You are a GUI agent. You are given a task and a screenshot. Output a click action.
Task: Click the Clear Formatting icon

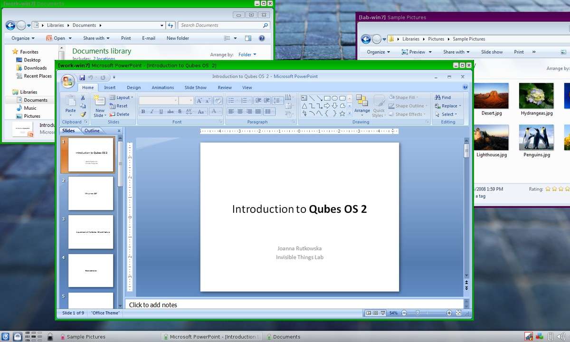coord(218,100)
